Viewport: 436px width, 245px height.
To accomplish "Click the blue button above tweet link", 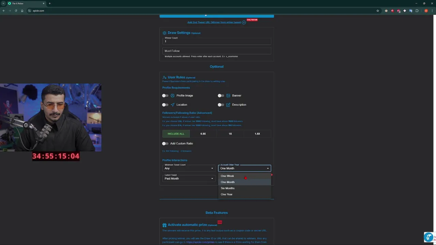I will (217, 16).
